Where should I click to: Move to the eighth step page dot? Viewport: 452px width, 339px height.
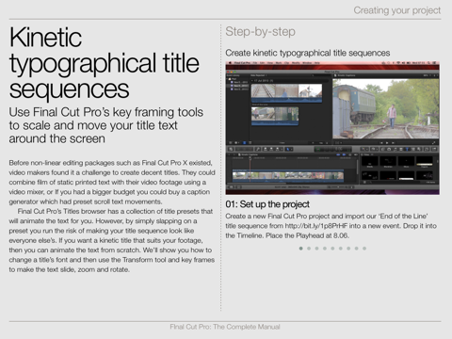point(357,249)
